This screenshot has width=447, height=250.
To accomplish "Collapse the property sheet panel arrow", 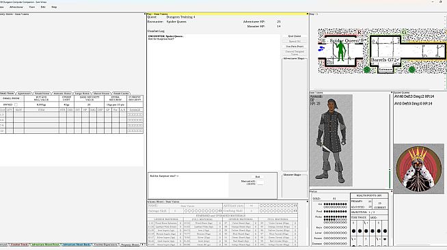I will [x=145, y=14].
